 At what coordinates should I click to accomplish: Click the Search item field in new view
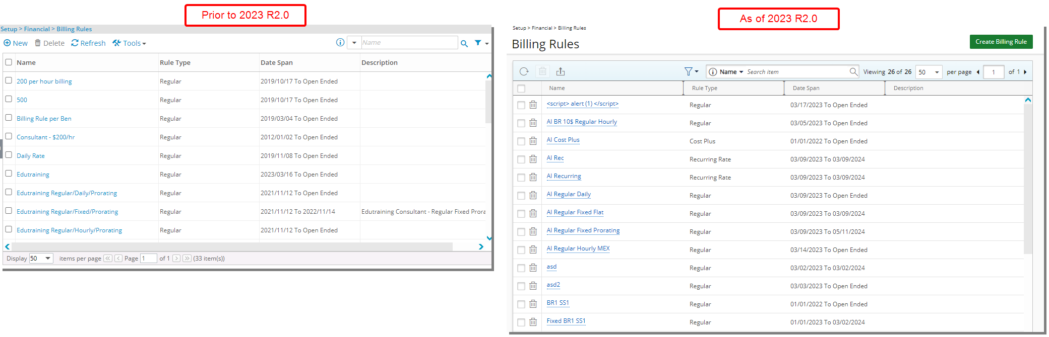pyautogui.click(x=796, y=72)
